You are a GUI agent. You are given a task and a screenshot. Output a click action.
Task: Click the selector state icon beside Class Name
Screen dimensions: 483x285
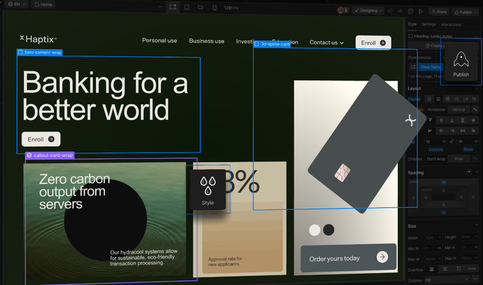click(413, 67)
